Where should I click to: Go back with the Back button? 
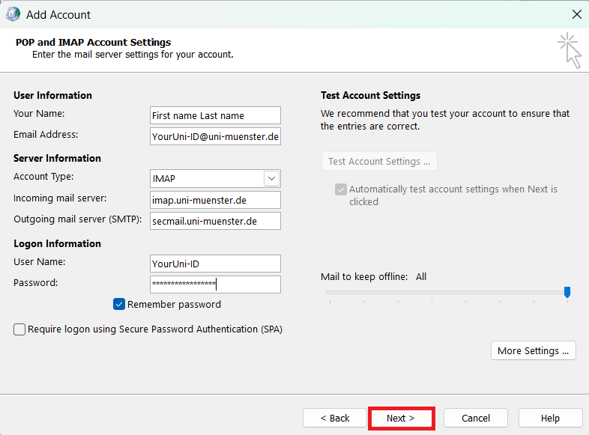(334, 418)
